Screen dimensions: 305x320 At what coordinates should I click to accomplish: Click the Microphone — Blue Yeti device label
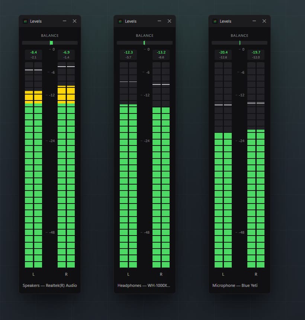(235, 285)
